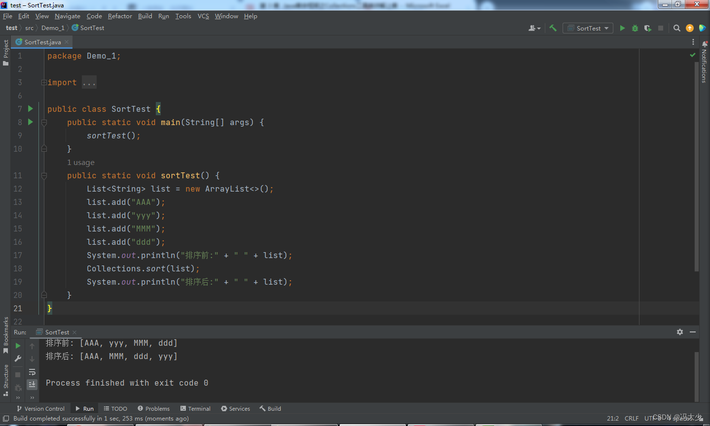Click the '1 usage' hint above sortTest
The height and width of the screenshot is (426, 710).
pos(81,163)
